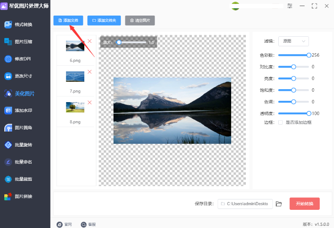Remove 6.png with its red X
334x228 pixels.
90,41
